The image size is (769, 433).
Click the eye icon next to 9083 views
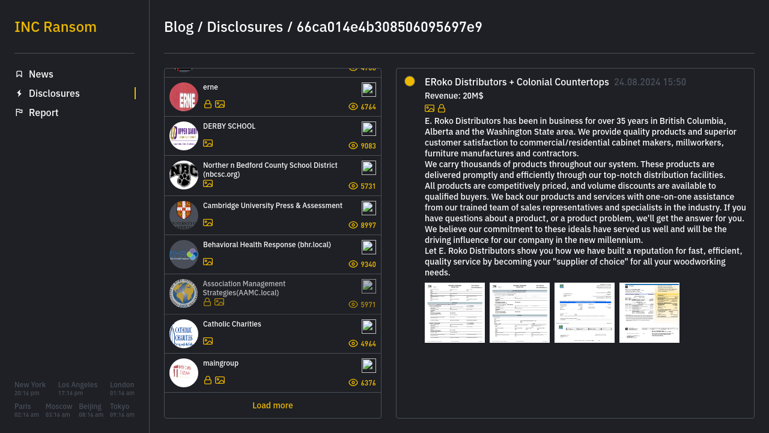353,146
